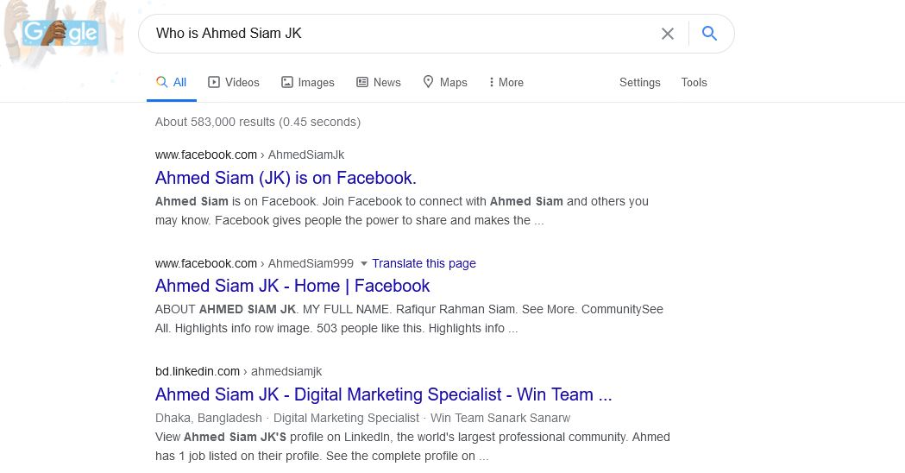Image resolution: width=905 pixels, height=473 pixels.
Task: Switch to the Maps tab
Action: click(445, 83)
